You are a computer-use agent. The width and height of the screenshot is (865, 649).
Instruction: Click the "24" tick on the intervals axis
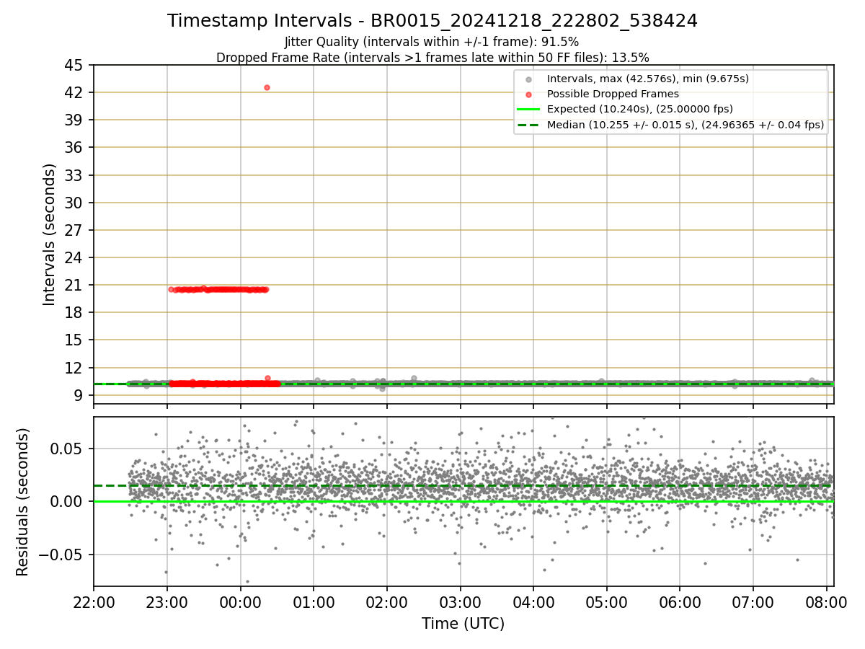tap(75, 257)
